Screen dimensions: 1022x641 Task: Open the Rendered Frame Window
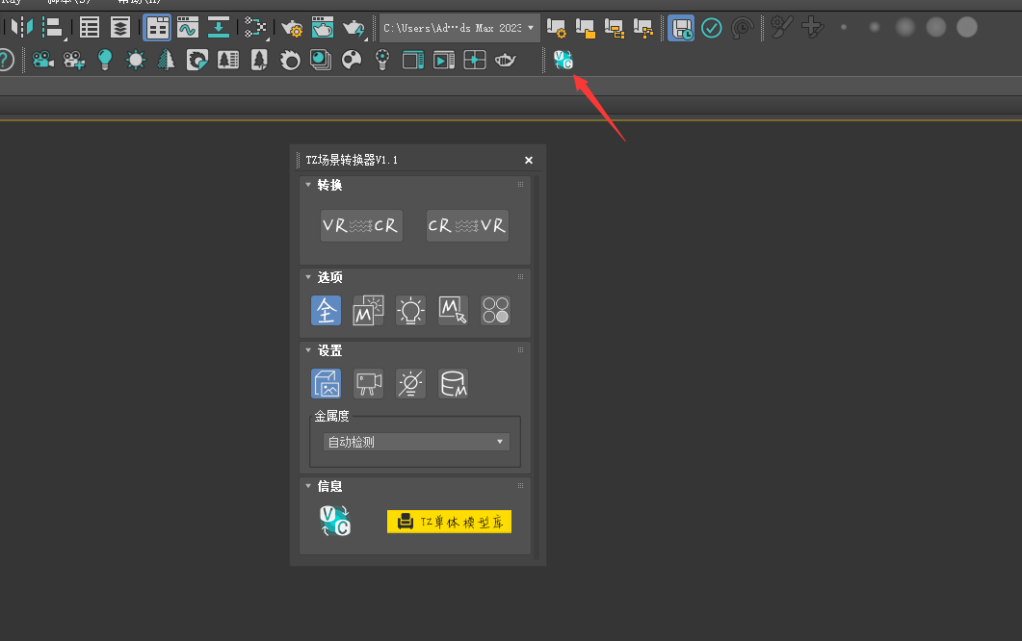323,27
